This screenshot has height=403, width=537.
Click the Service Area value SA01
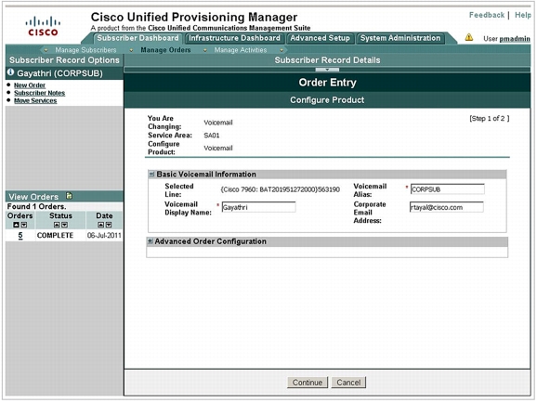[x=212, y=136]
